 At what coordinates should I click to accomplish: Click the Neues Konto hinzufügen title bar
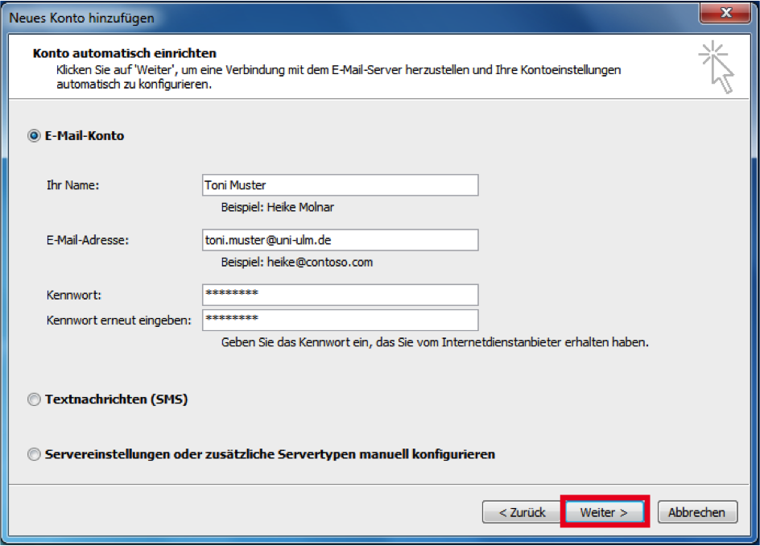pyautogui.click(x=322, y=14)
